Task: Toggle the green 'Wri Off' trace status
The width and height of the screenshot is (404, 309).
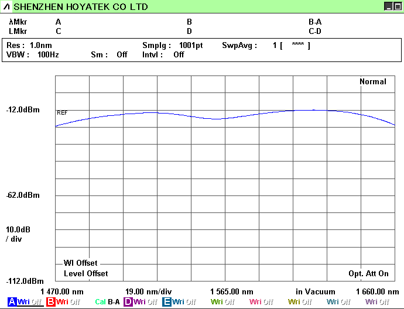Action: click(222, 301)
